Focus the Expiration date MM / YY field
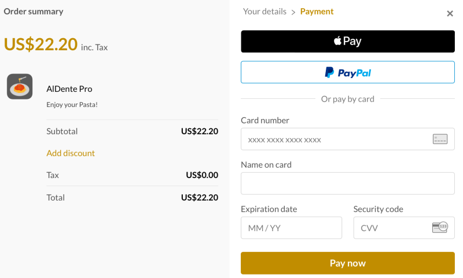The height and width of the screenshot is (278, 463). [292, 228]
